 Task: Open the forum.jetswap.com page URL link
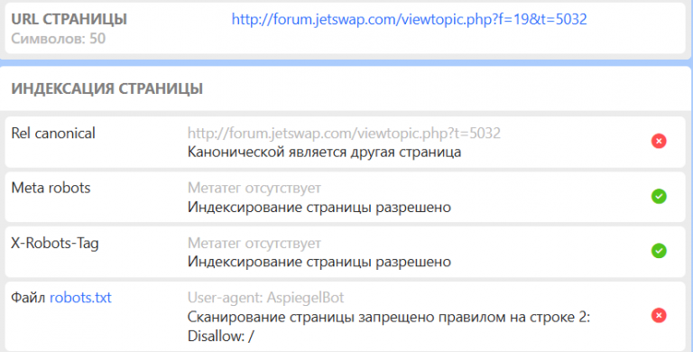coord(410,19)
